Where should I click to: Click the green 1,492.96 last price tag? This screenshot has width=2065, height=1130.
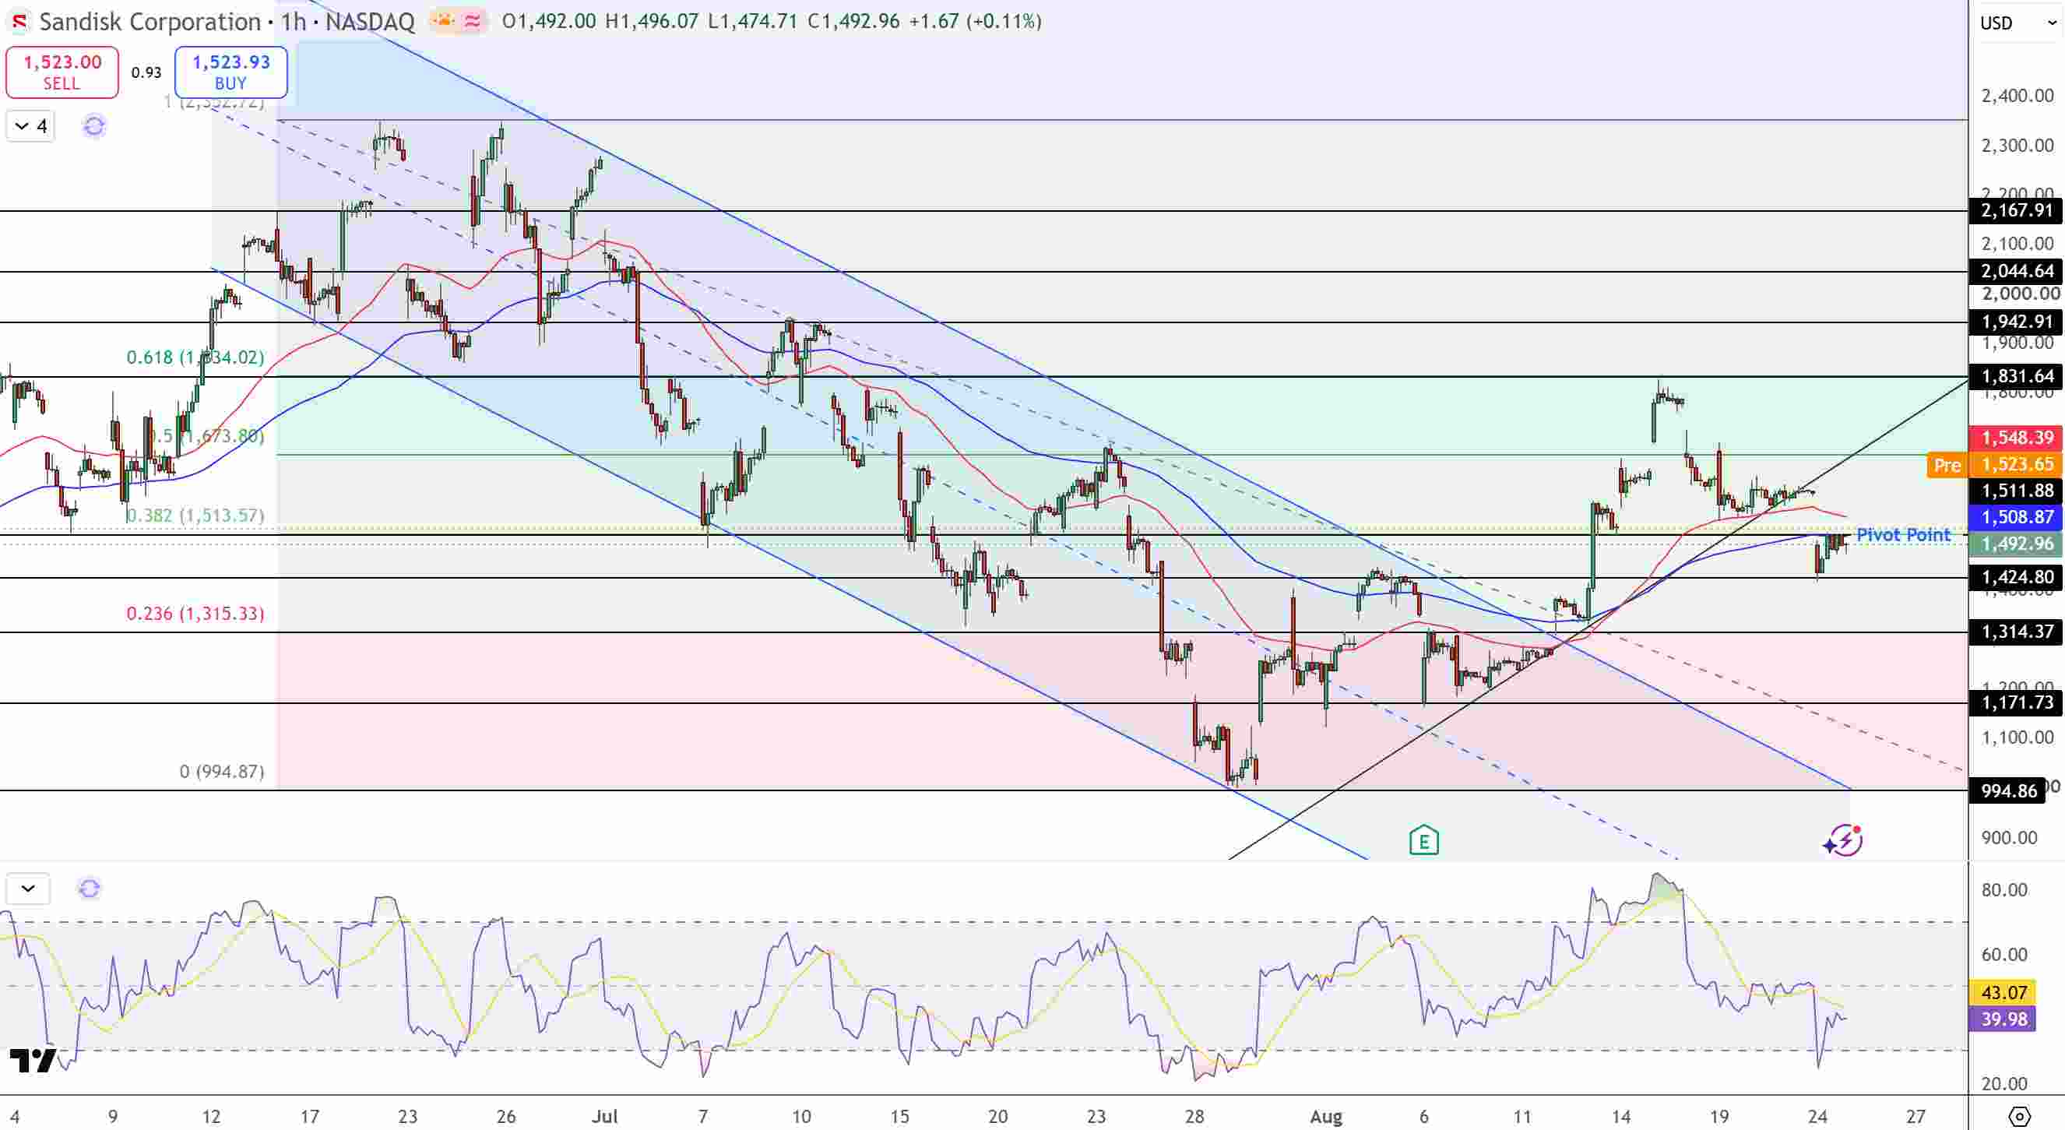[2016, 544]
